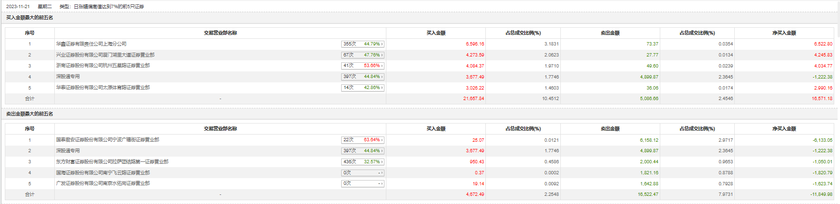Expand the 22次 63.64% stats box
The image size is (840, 204).
coord(363,140)
